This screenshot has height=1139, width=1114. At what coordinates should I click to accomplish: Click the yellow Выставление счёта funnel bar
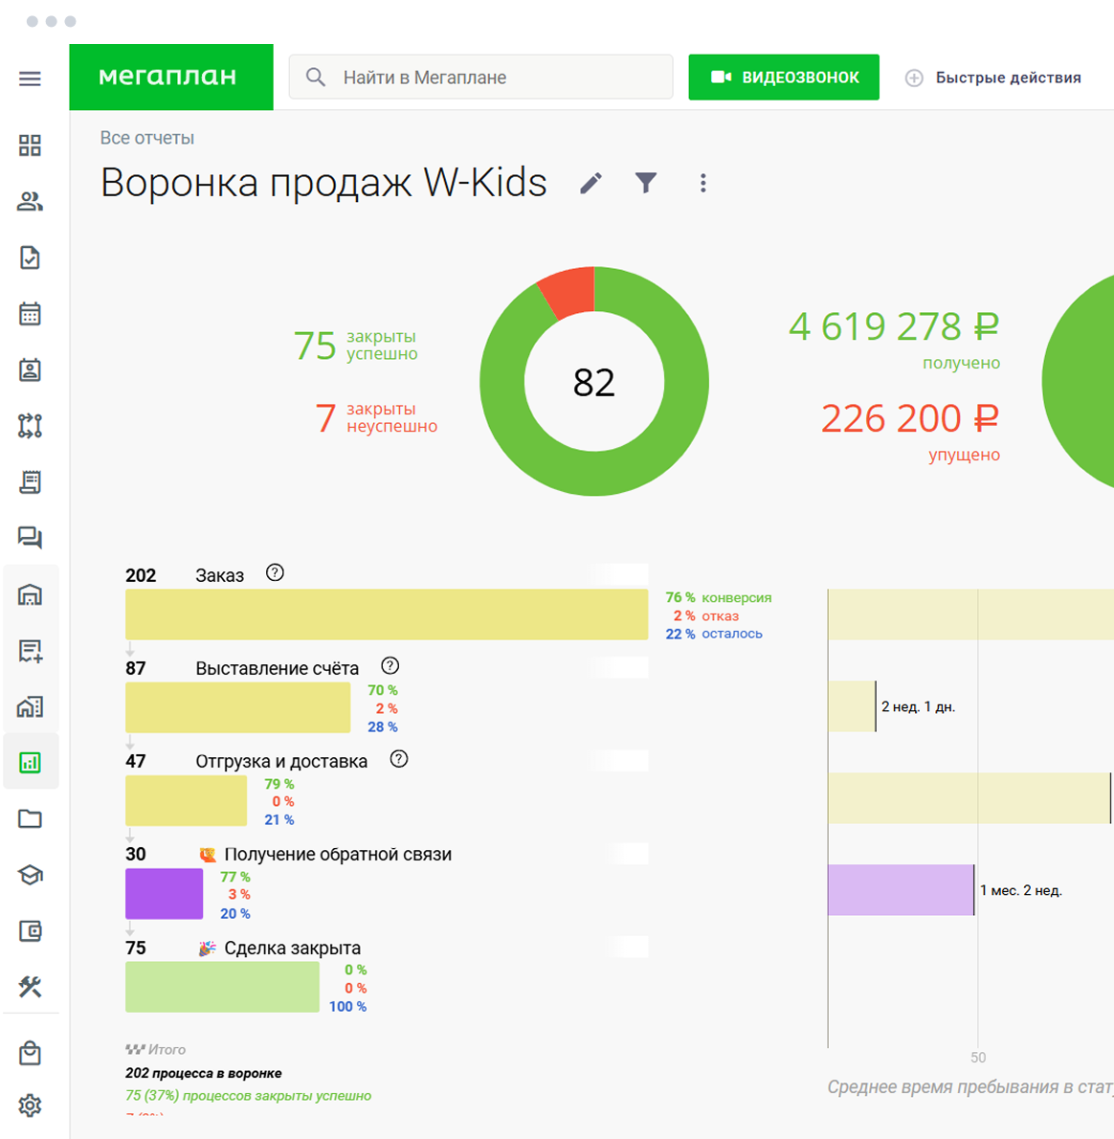[237, 707]
